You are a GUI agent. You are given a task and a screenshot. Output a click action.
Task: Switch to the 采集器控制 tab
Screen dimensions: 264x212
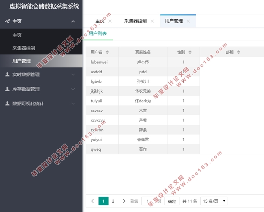135,21
